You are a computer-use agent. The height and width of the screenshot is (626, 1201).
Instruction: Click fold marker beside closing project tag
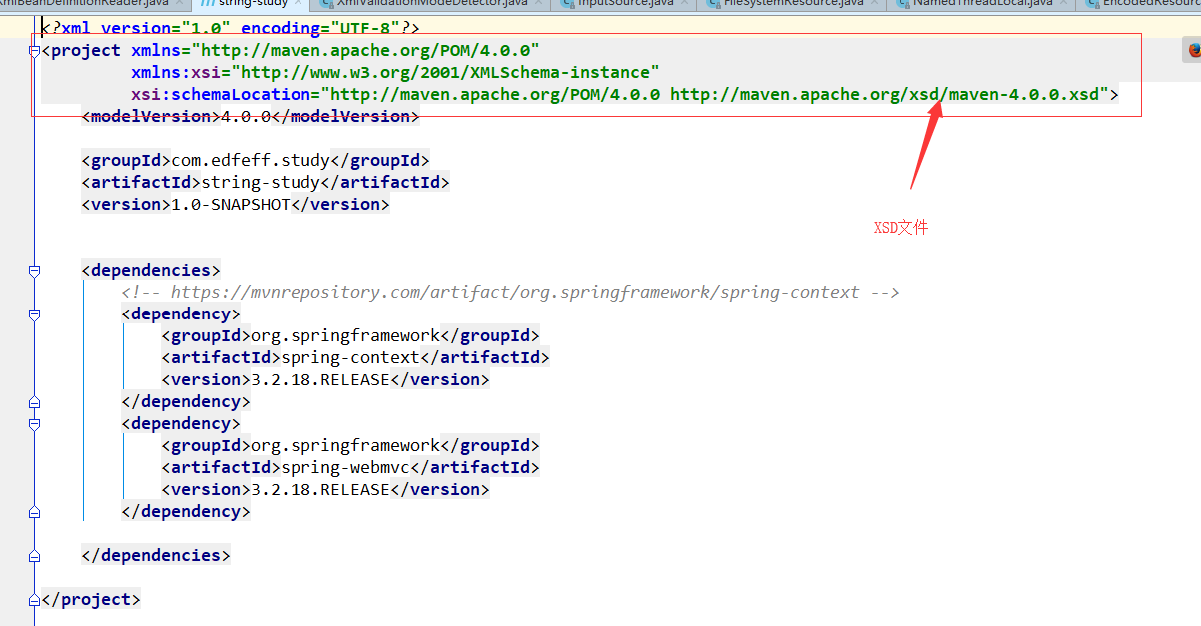point(34,599)
